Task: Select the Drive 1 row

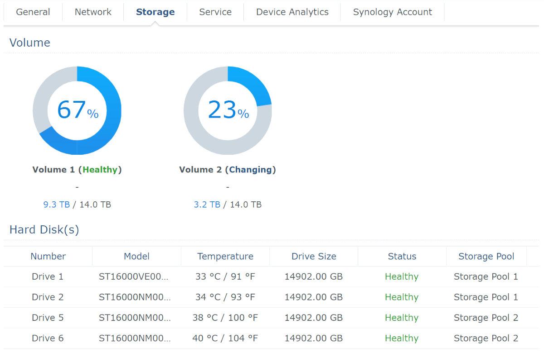Action: [x=48, y=276]
